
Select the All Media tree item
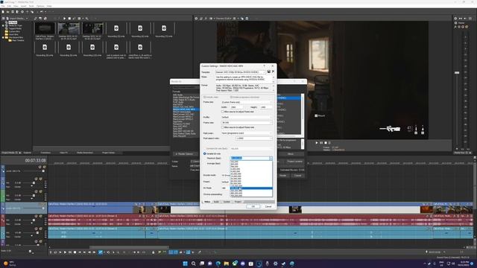click(13, 22)
